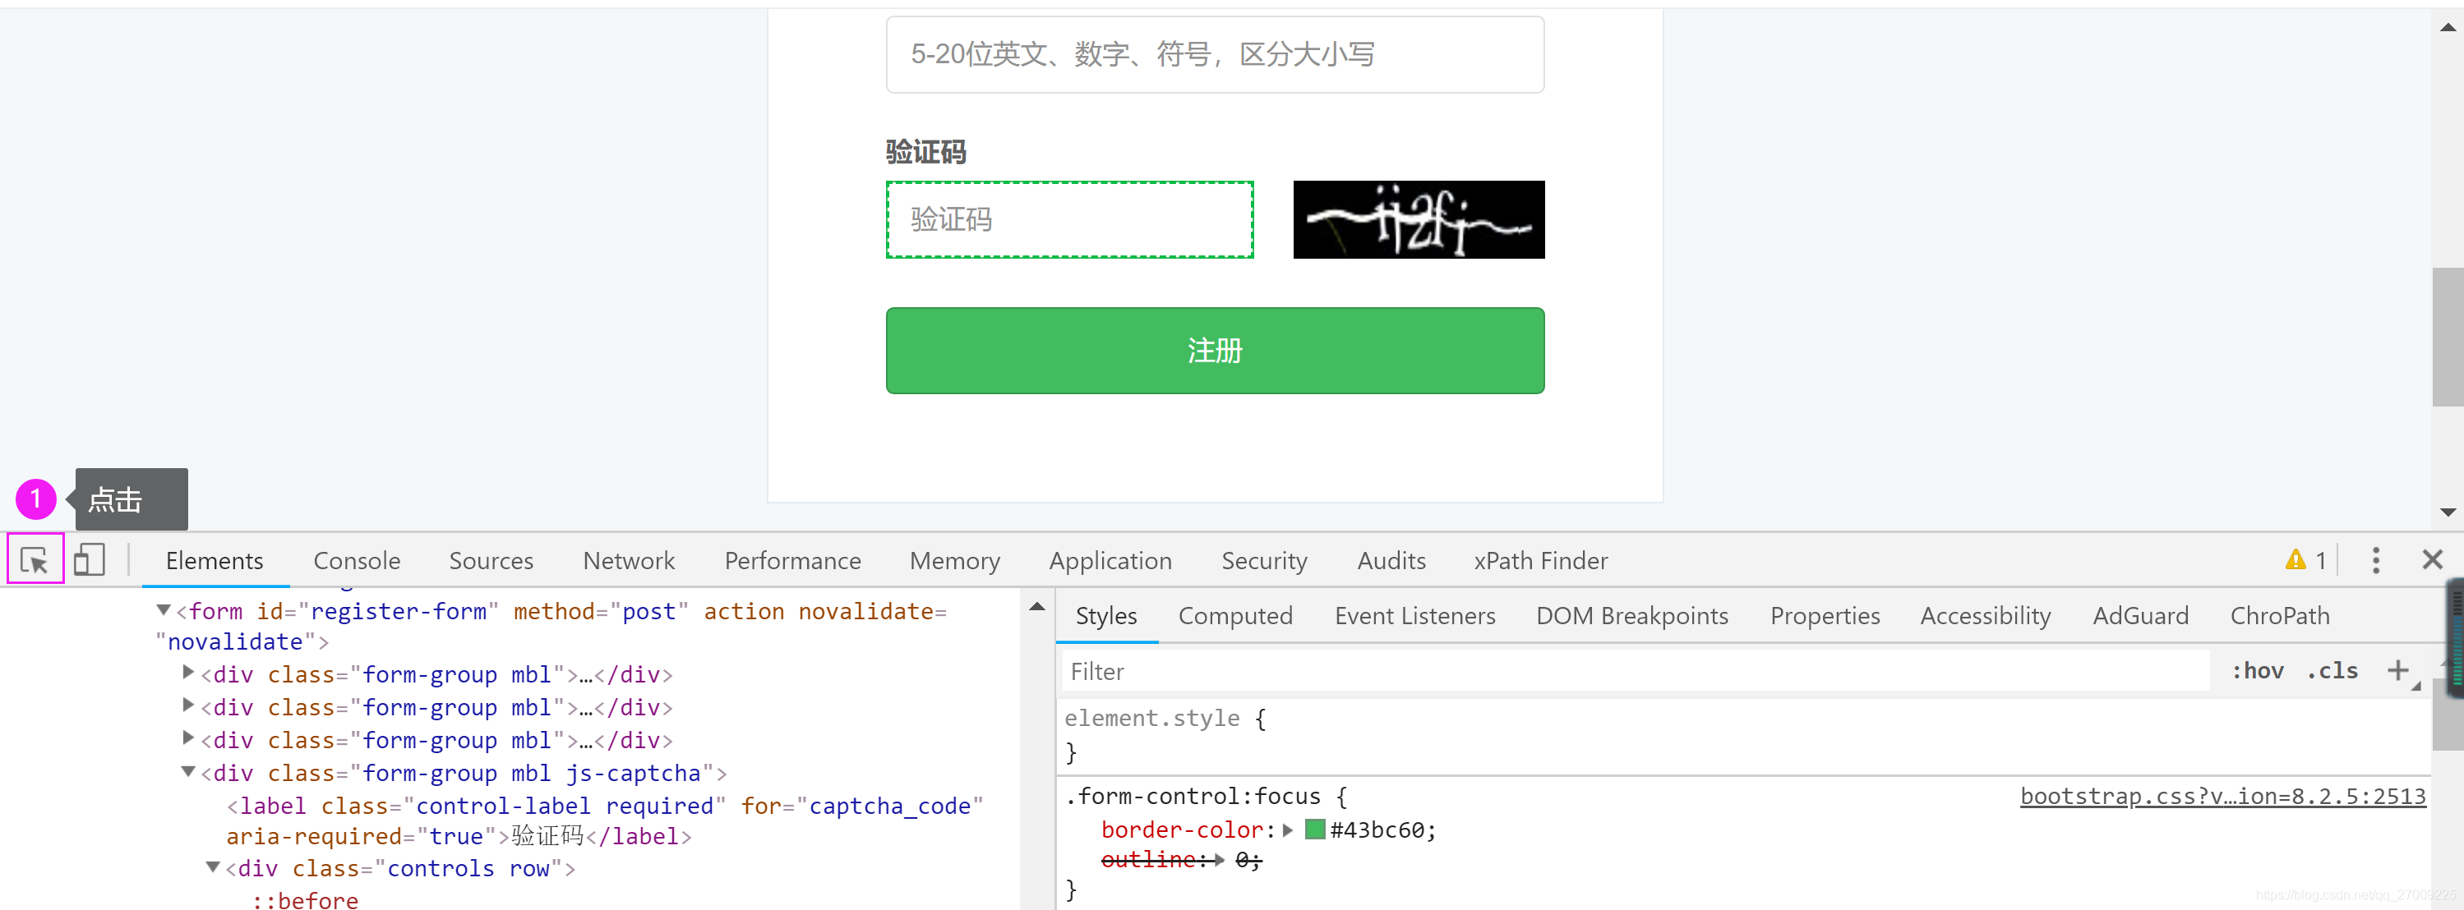This screenshot has width=2464, height=910.
Task: Open the Performance tab
Action: coord(792,561)
